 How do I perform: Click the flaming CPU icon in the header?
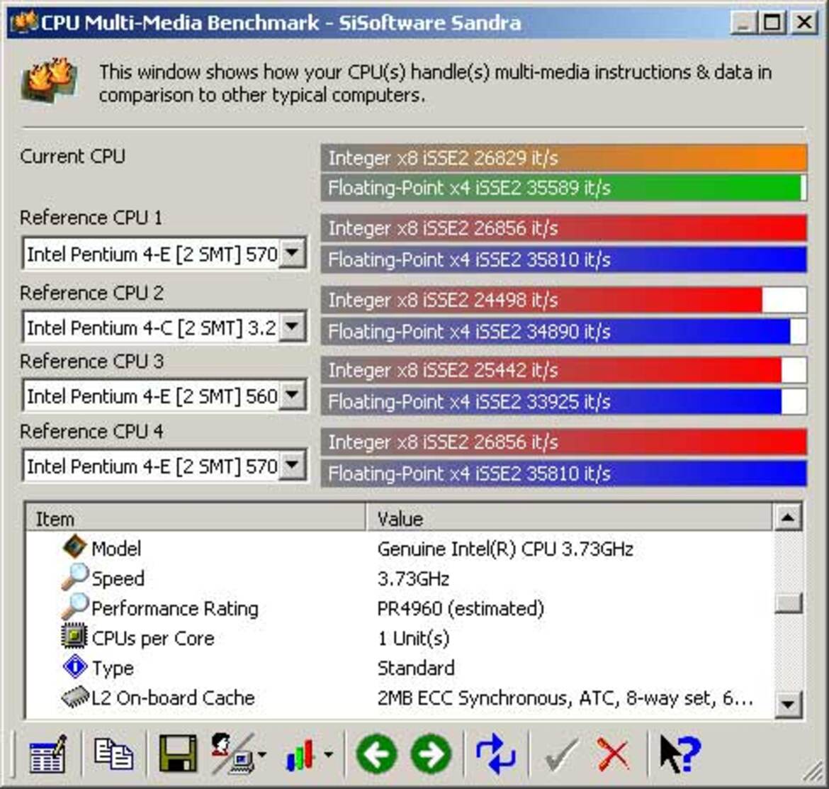click(50, 80)
